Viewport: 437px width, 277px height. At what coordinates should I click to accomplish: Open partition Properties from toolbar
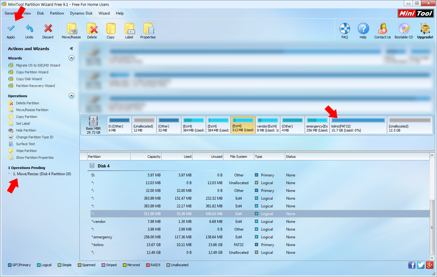148,31
